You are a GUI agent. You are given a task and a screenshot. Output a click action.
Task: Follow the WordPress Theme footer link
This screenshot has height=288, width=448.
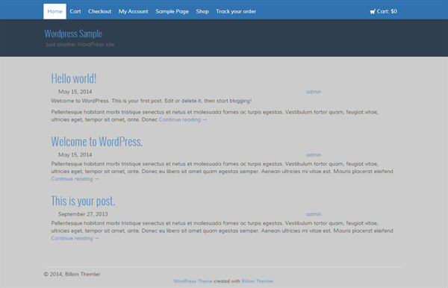pyautogui.click(x=193, y=281)
